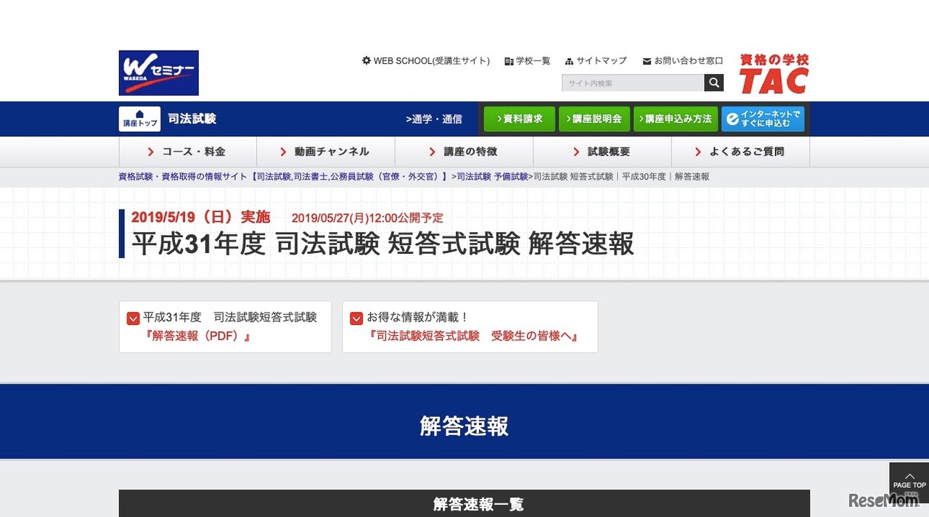929x517 pixels.
Task: Click the sitemap tree icon beside サイトマップ
Action: 570,61
